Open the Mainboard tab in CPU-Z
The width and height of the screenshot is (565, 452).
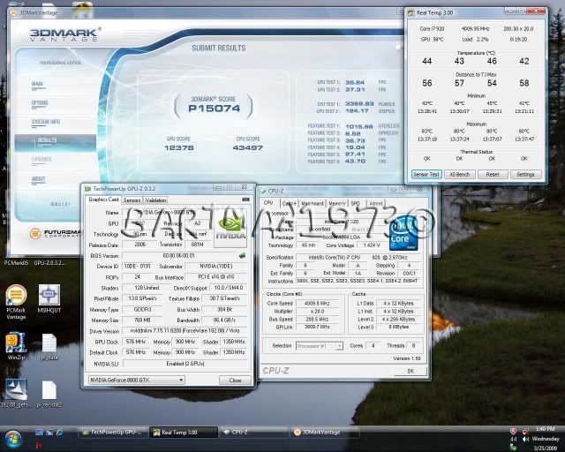[313, 204]
